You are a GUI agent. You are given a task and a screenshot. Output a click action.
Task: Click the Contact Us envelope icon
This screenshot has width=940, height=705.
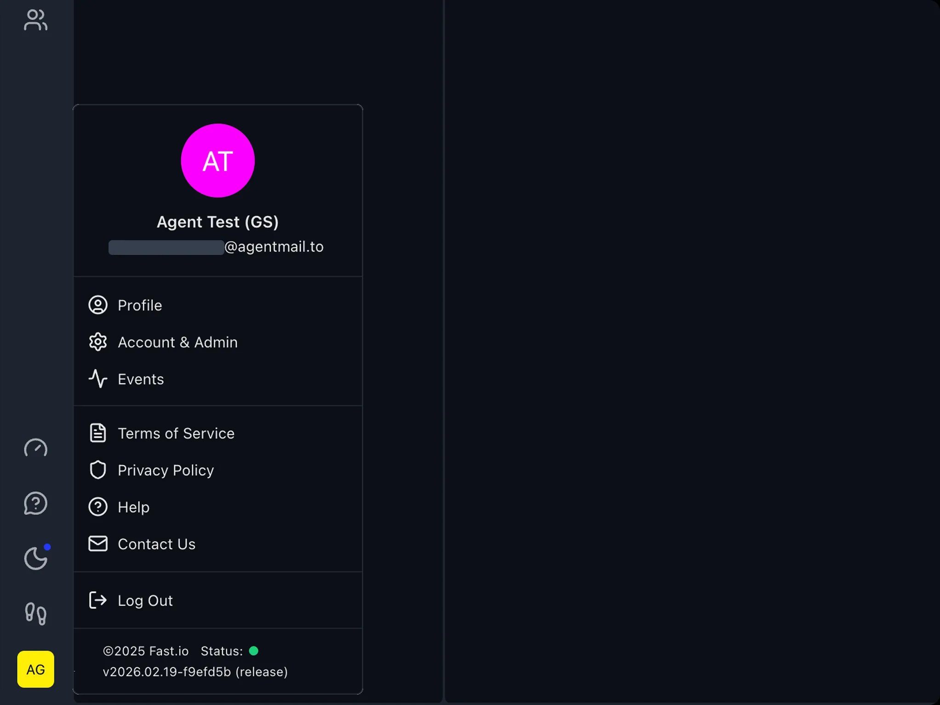coord(97,543)
